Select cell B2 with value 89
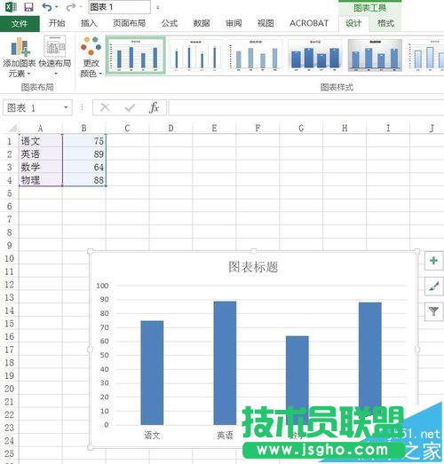 [84, 154]
